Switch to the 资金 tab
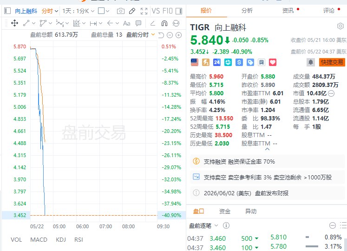The width and height of the screenshot is (347, 251). (225, 211)
